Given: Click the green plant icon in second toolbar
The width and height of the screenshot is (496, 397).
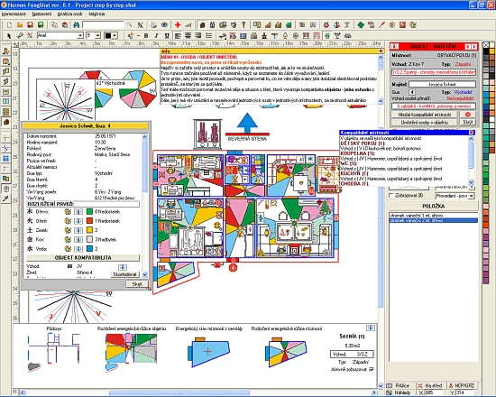Looking at the screenshot, I should 327,35.
